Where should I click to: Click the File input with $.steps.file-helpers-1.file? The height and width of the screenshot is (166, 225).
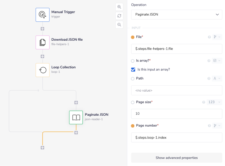point(176,49)
